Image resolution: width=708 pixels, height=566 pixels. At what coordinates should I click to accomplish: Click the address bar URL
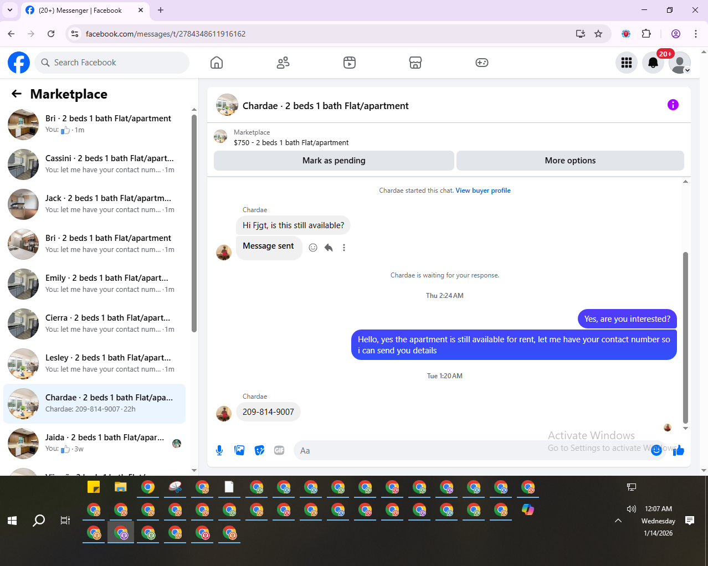pos(166,34)
